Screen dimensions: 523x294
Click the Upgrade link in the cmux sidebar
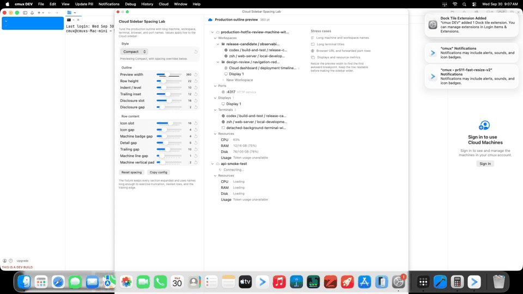tap(22, 261)
